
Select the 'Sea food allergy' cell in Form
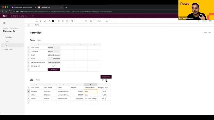pos(54,62)
